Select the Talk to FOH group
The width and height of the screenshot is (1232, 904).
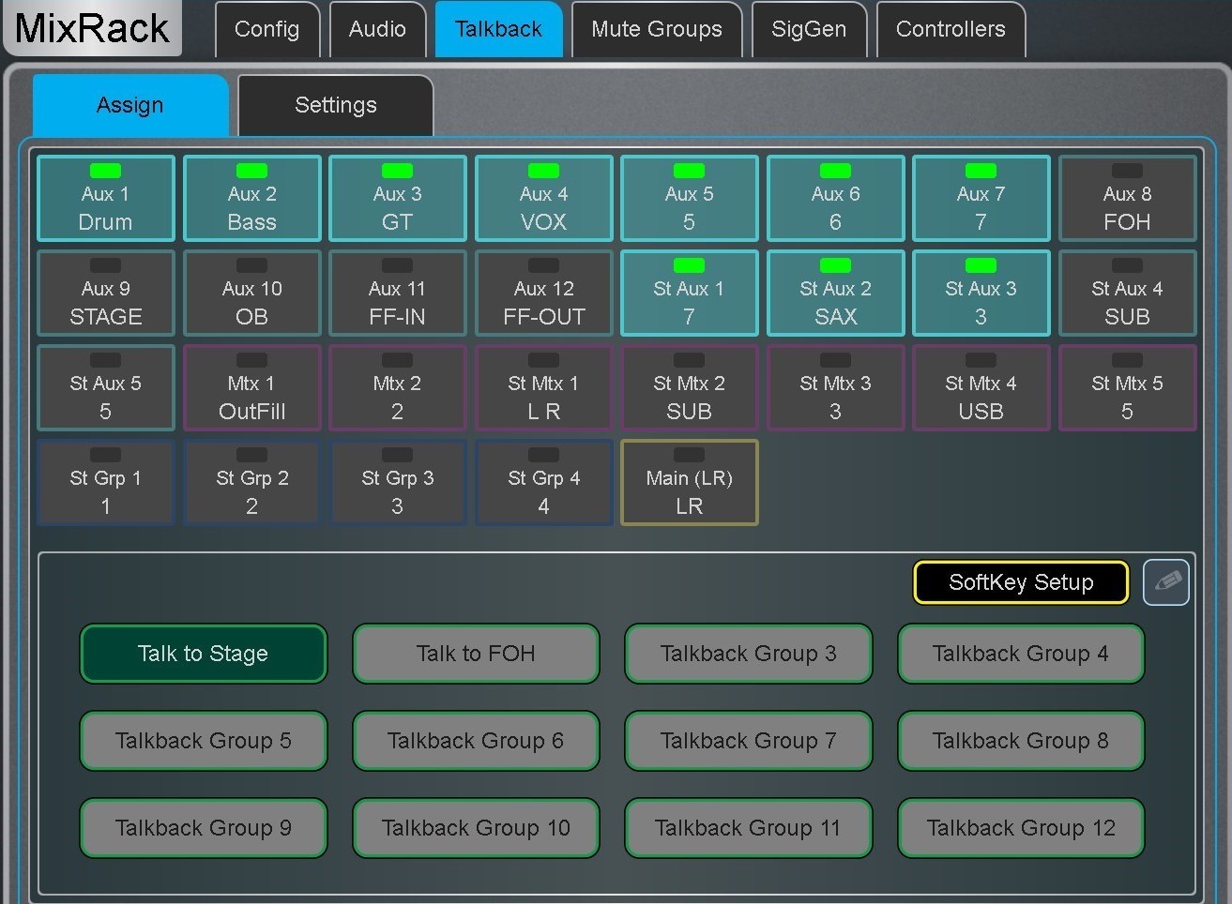coord(476,654)
